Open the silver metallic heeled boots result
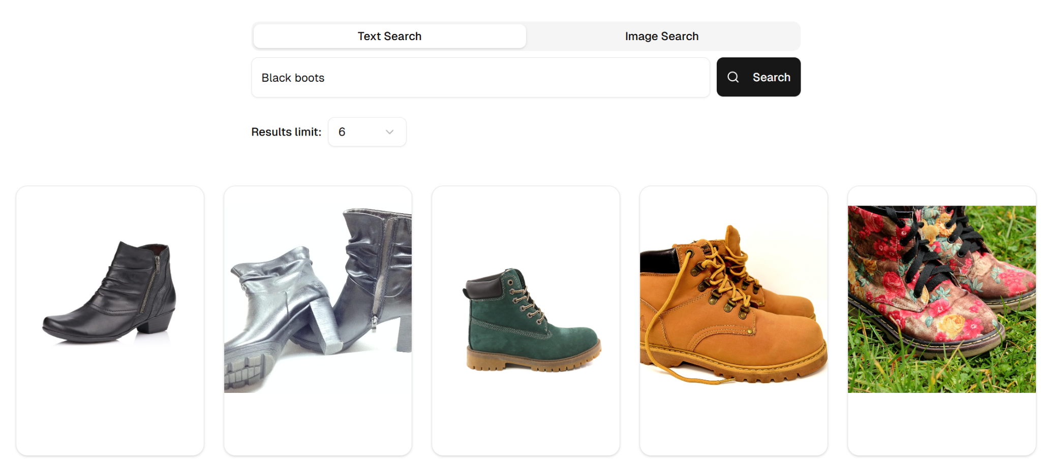Viewport: 1041px width, 468px height. tap(318, 299)
